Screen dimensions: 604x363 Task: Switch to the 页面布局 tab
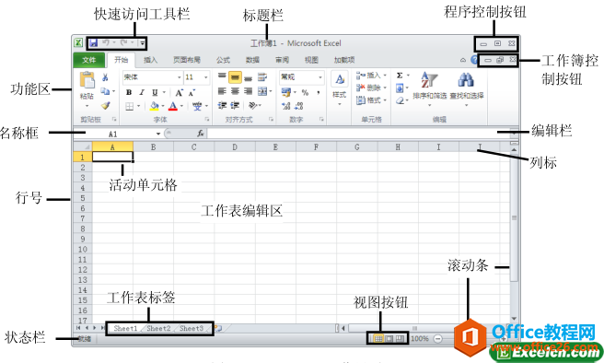point(187,60)
